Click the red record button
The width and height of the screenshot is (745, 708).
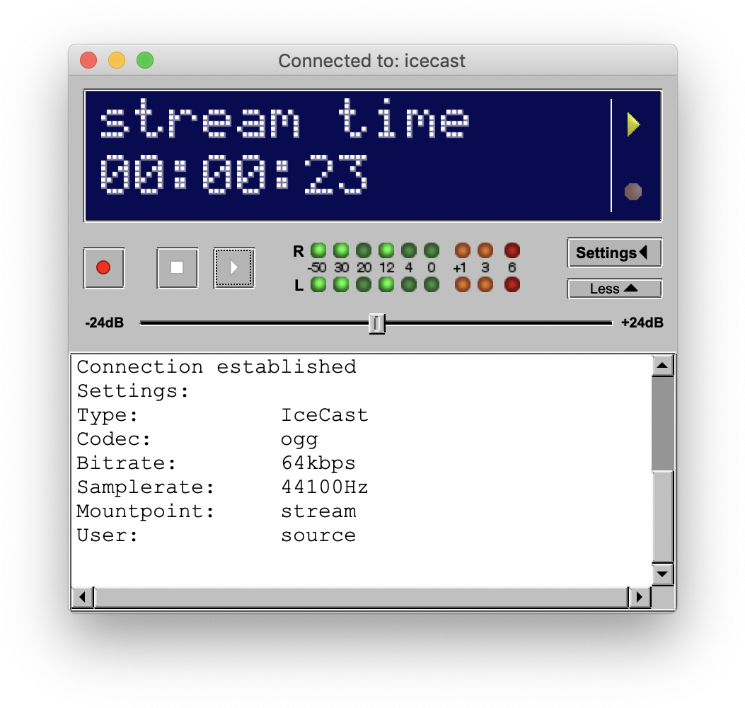pos(103,268)
